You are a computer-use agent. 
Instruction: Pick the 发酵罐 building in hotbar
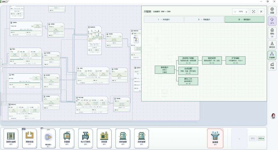pyautogui.click(x=67, y=138)
